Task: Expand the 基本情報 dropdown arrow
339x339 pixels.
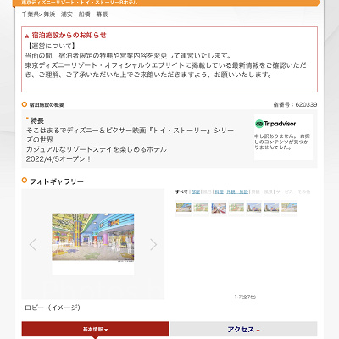Action: (106, 330)
